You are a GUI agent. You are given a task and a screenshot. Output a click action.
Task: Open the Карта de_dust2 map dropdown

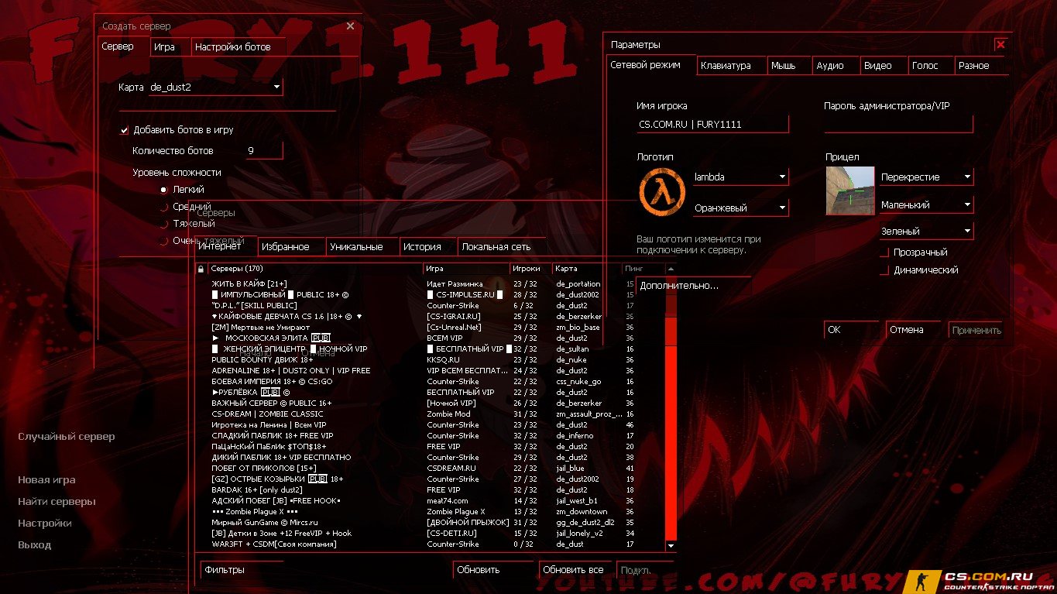point(215,88)
